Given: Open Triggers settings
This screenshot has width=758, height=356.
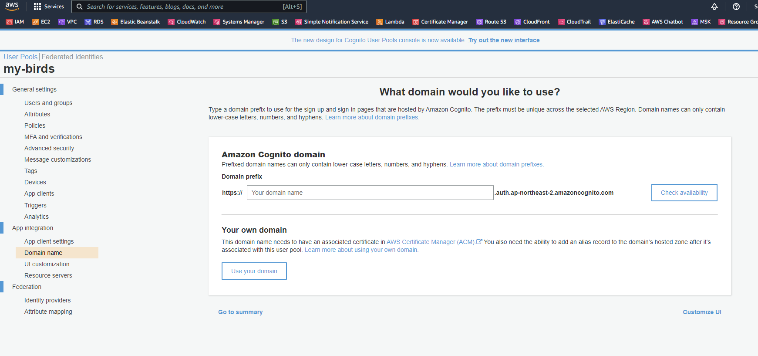Looking at the screenshot, I should pyautogui.click(x=35, y=205).
